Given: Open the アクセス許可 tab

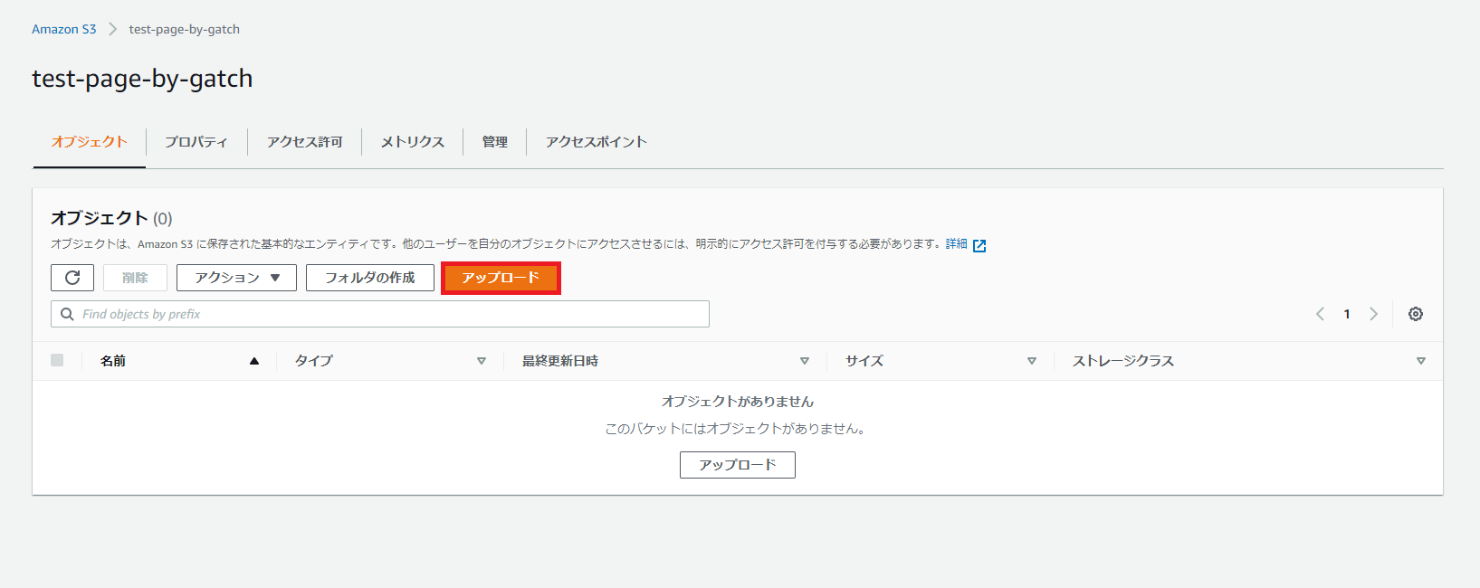Looking at the screenshot, I should [x=304, y=142].
